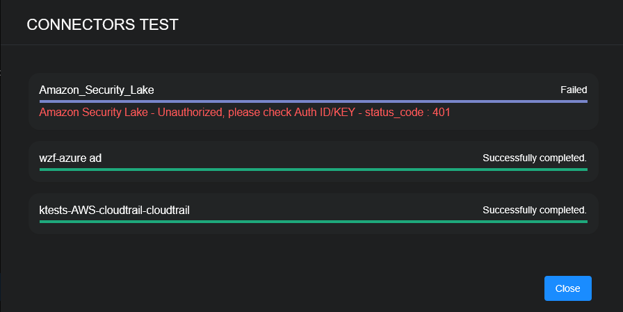Image resolution: width=623 pixels, height=312 pixels.
Task: Click the purple Amazon_Security_Lake progress bar
Action: click(313, 101)
